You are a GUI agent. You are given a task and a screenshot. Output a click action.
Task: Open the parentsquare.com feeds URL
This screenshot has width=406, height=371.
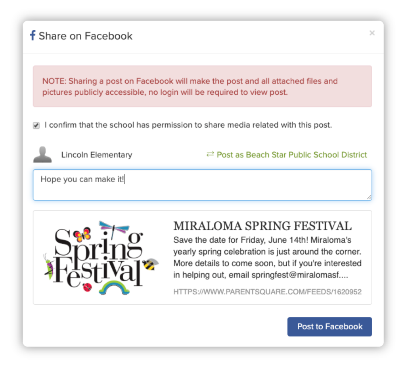267,292
